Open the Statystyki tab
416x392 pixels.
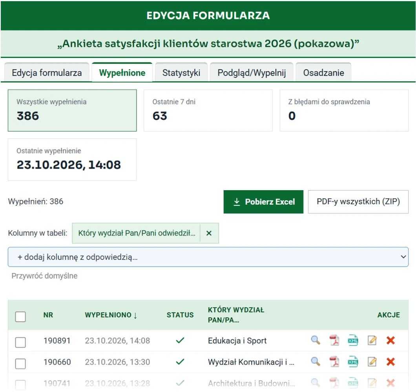click(x=181, y=73)
